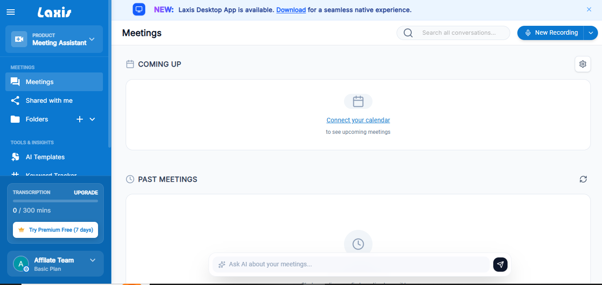Focus the Ask AI about your meetings field
The height and width of the screenshot is (285, 602).
pos(351,265)
